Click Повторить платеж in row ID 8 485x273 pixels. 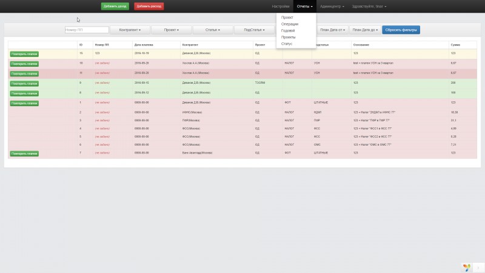point(24,93)
